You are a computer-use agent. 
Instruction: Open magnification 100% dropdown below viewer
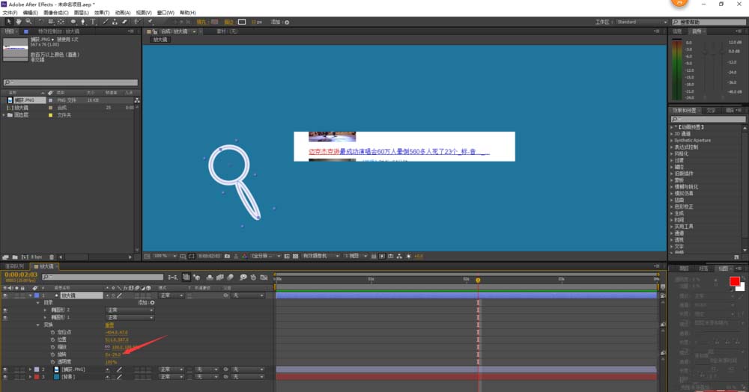[165, 256]
